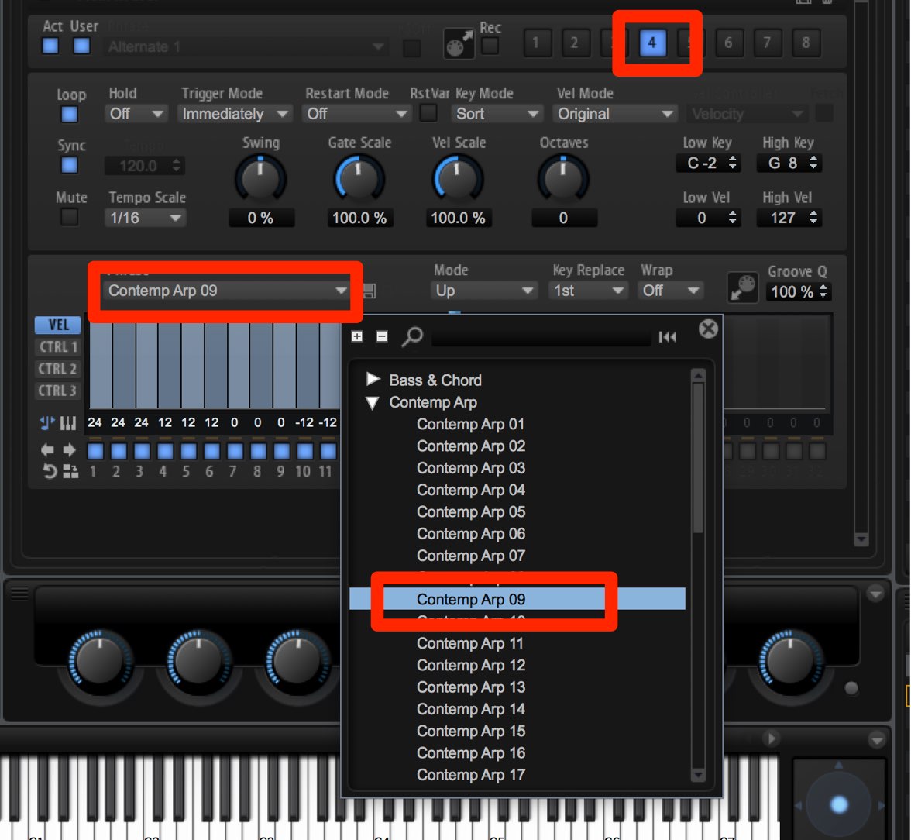The width and height of the screenshot is (911, 840).
Task: Toggle the RstVar checkbox
Action: tap(428, 113)
